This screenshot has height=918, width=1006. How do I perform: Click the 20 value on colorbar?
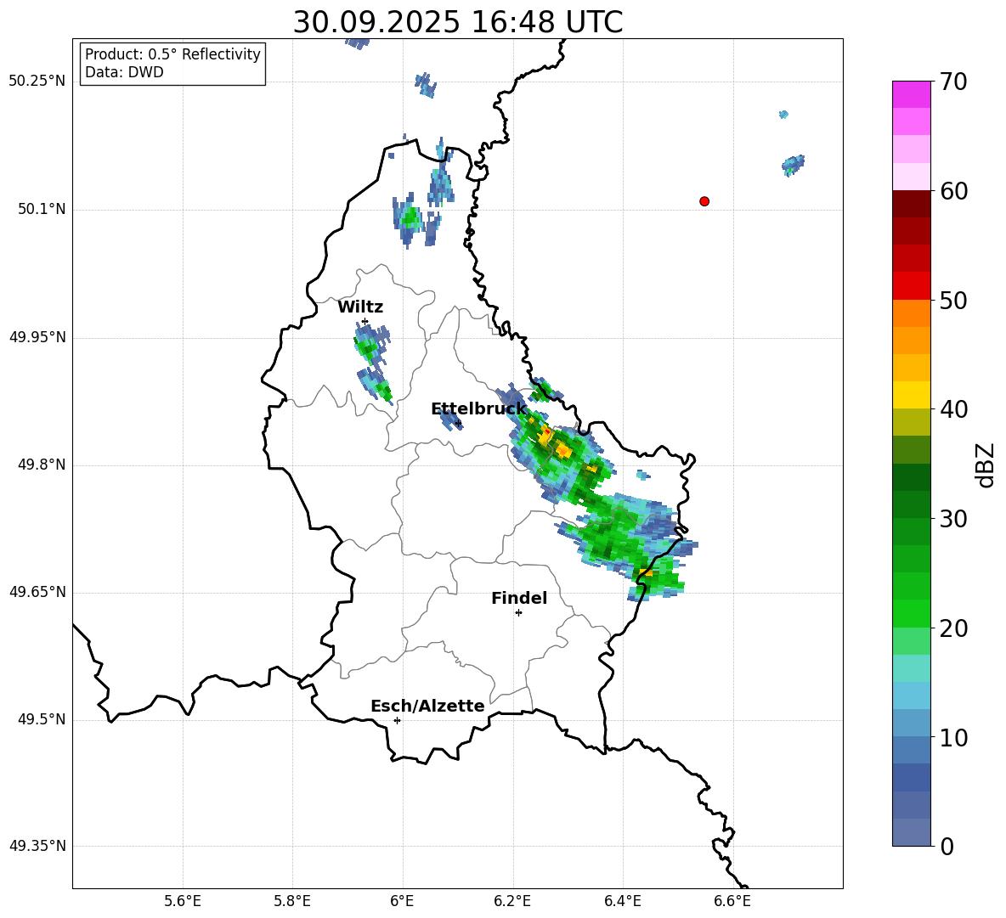954,628
